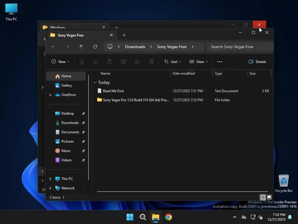Open Gallery in navigation pane
Screen dimensions: 298x224
(x=66, y=85)
